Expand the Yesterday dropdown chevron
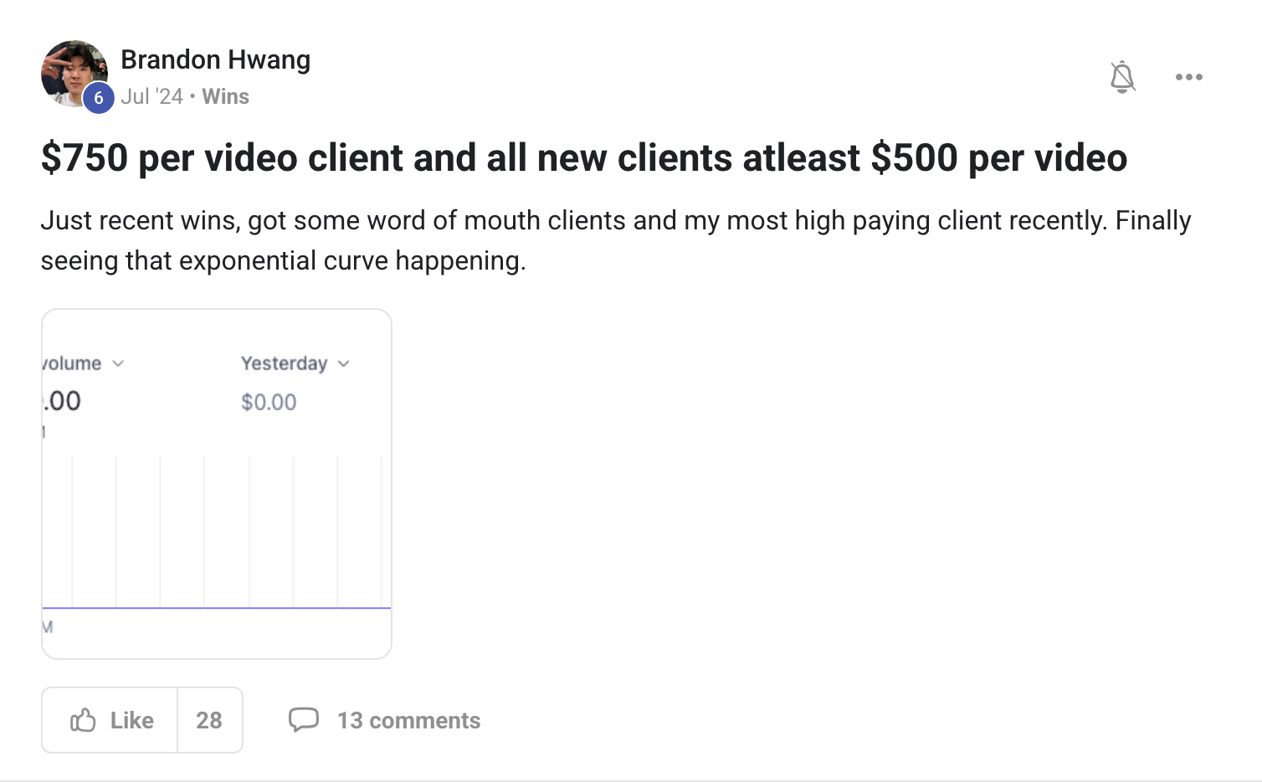 point(343,363)
